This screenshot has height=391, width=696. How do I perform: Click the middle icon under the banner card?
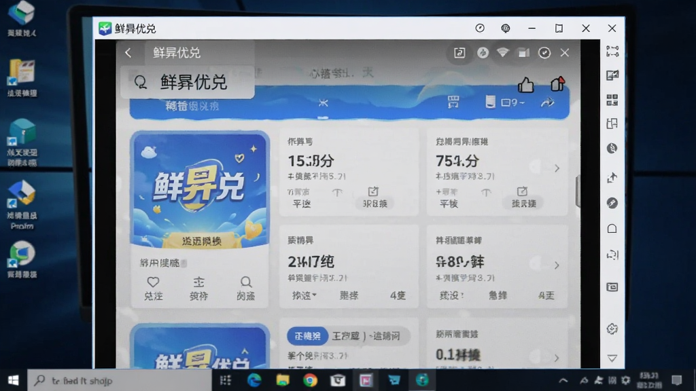coord(199,282)
